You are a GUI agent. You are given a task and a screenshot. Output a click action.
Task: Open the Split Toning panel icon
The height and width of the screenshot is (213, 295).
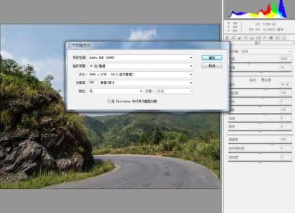pyautogui.click(x=252, y=38)
